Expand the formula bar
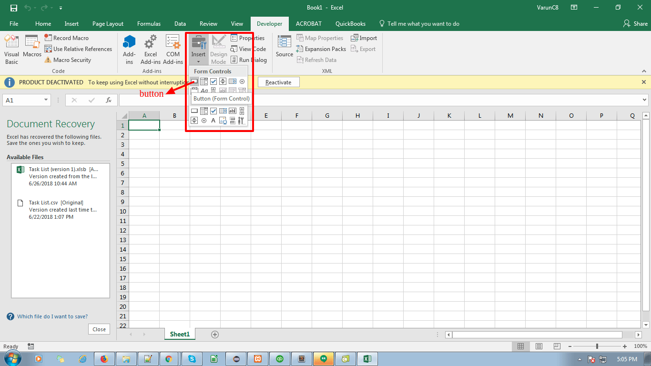The image size is (651, 366). [645, 100]
